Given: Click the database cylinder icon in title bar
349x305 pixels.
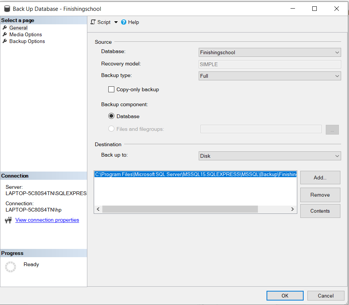Looking at the screenshot, I should [x=7, y=9].
